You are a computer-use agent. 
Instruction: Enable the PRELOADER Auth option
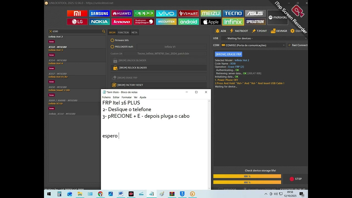coord(122,47)
